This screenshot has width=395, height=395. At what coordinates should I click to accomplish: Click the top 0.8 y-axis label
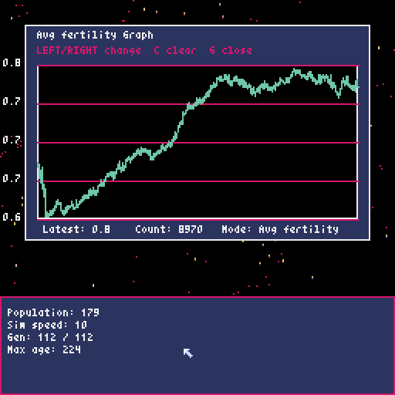click(x=12, y=62)
